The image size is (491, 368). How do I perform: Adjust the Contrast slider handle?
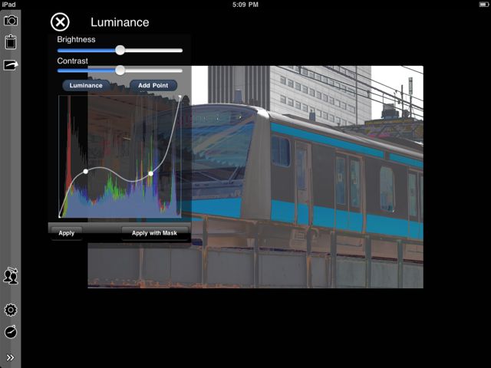point(120,71)
